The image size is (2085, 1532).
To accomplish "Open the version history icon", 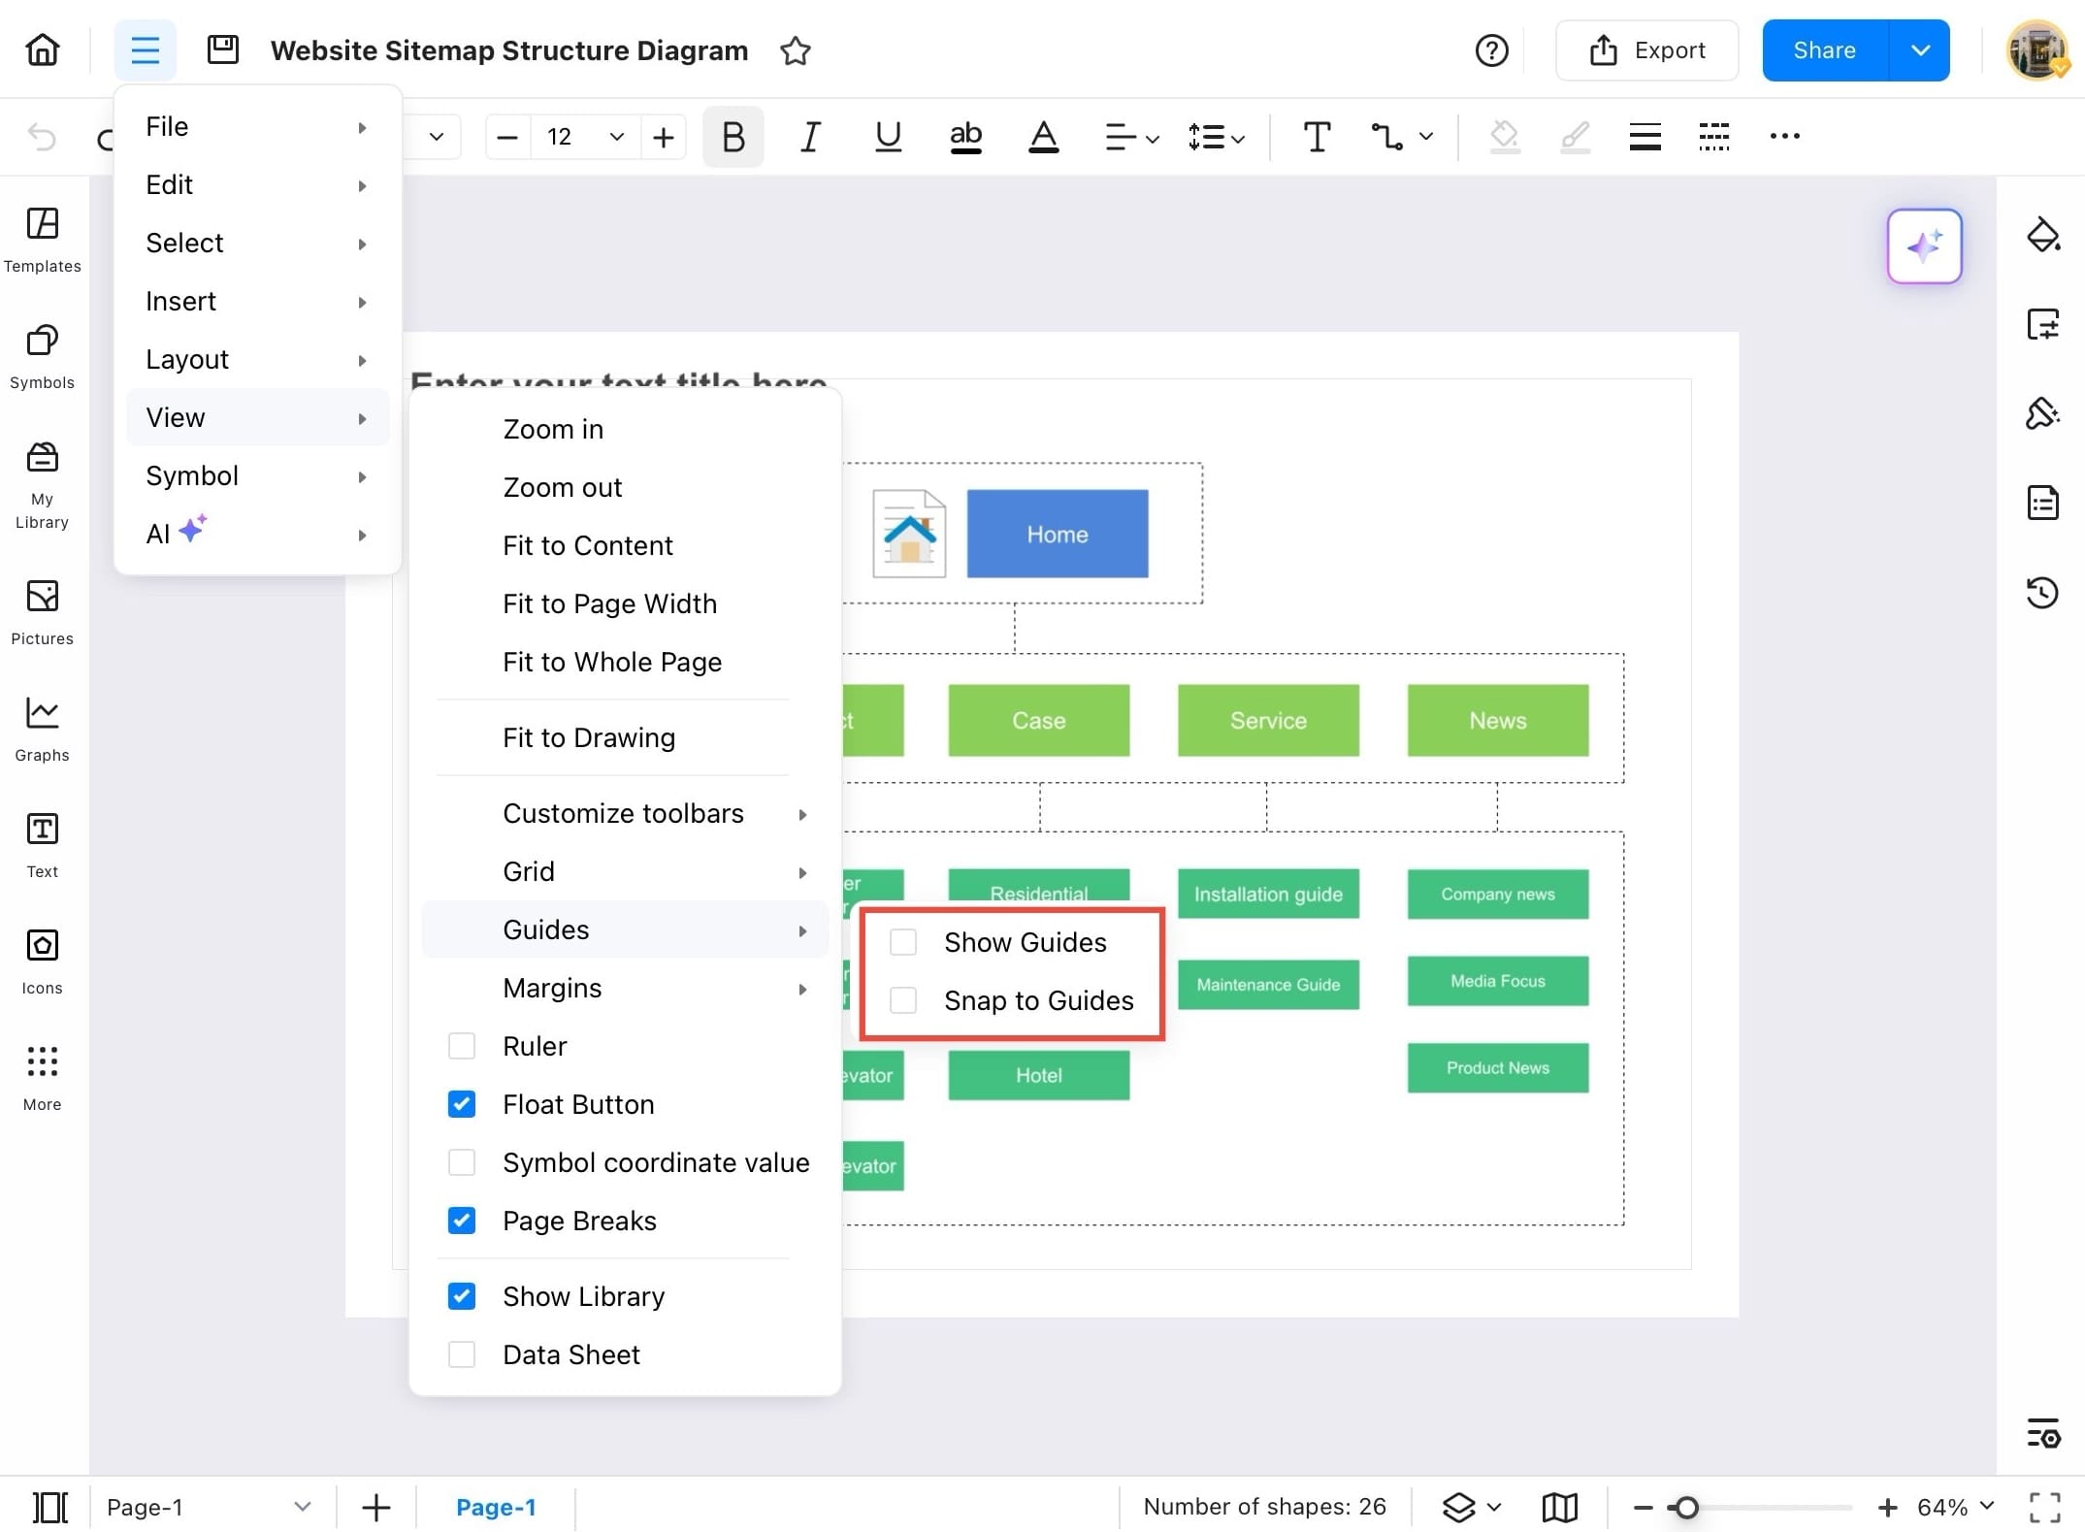I will pyautogui.click(x=2042, y=592).
